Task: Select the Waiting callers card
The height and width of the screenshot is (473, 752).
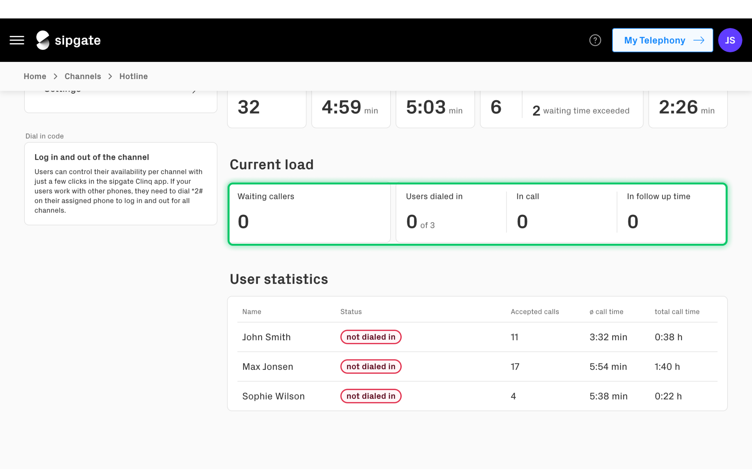Action: 310,213
